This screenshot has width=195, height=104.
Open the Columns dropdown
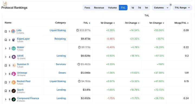[161, 8]
